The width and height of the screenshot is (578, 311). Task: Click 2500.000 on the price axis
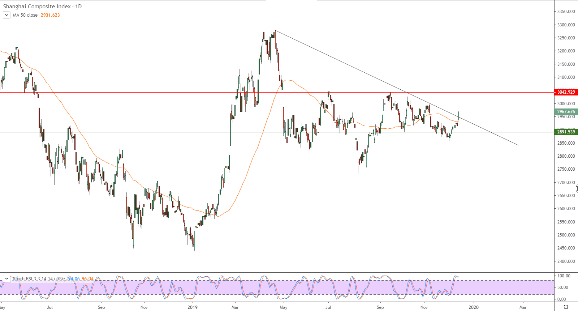[566, 235]
